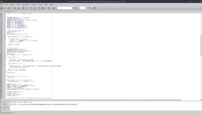Click the "File ... opened(1)." status message
The width and height of the screenshot is (202, 115).
[44, 104]
